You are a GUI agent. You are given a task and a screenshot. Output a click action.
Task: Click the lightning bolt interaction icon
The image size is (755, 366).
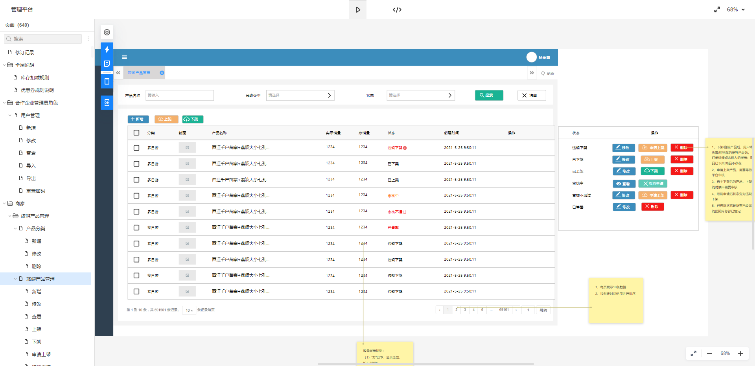[x=107, y=50]
